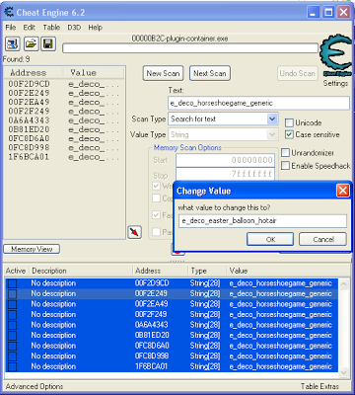Select found address 1F6BCA01
Viewport: 355px width, 395px height.
click(x=29, y=157)
